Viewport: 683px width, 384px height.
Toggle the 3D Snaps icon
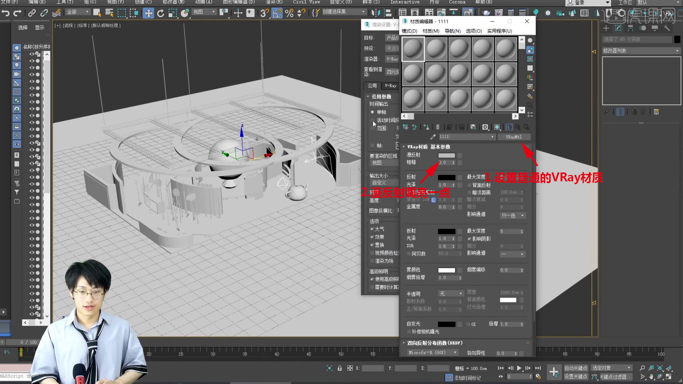(x=264, y=13)
